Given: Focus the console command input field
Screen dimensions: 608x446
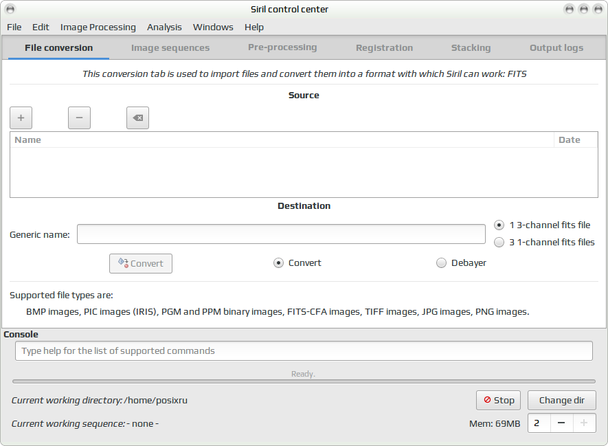Looking at the screenshot, I should pyautogui.click(x=304, y=351).
